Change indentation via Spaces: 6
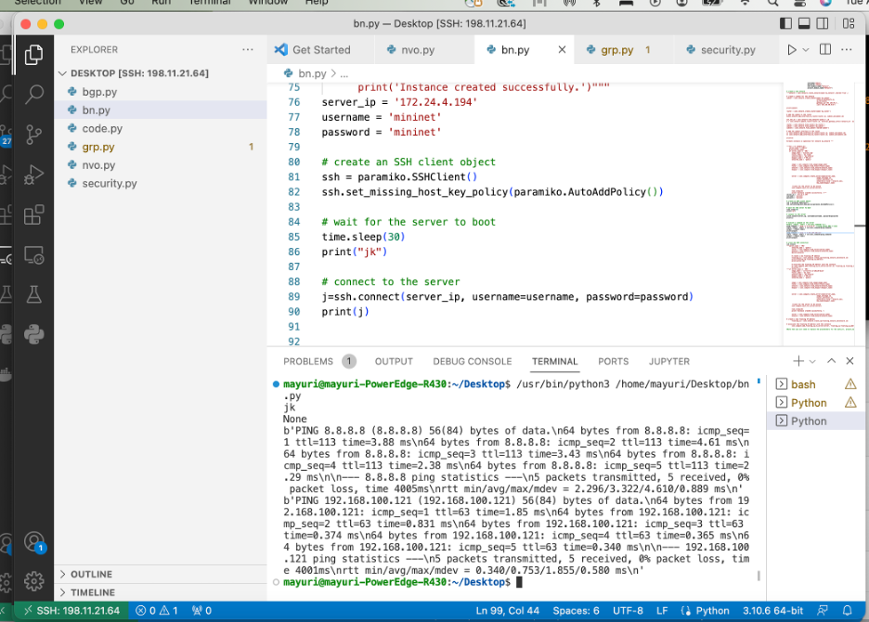The height and width of the screenshot is (622, 869). (576, 610)
